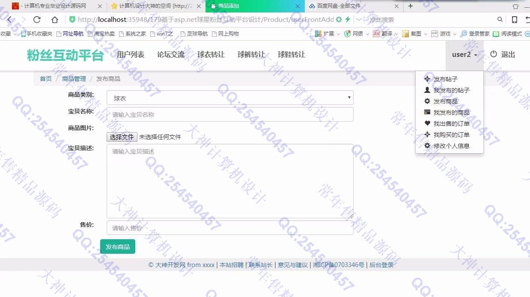Screen dimensions: 530x297
Task: Open a new tab with the plus button
Action: pos(411,6)
